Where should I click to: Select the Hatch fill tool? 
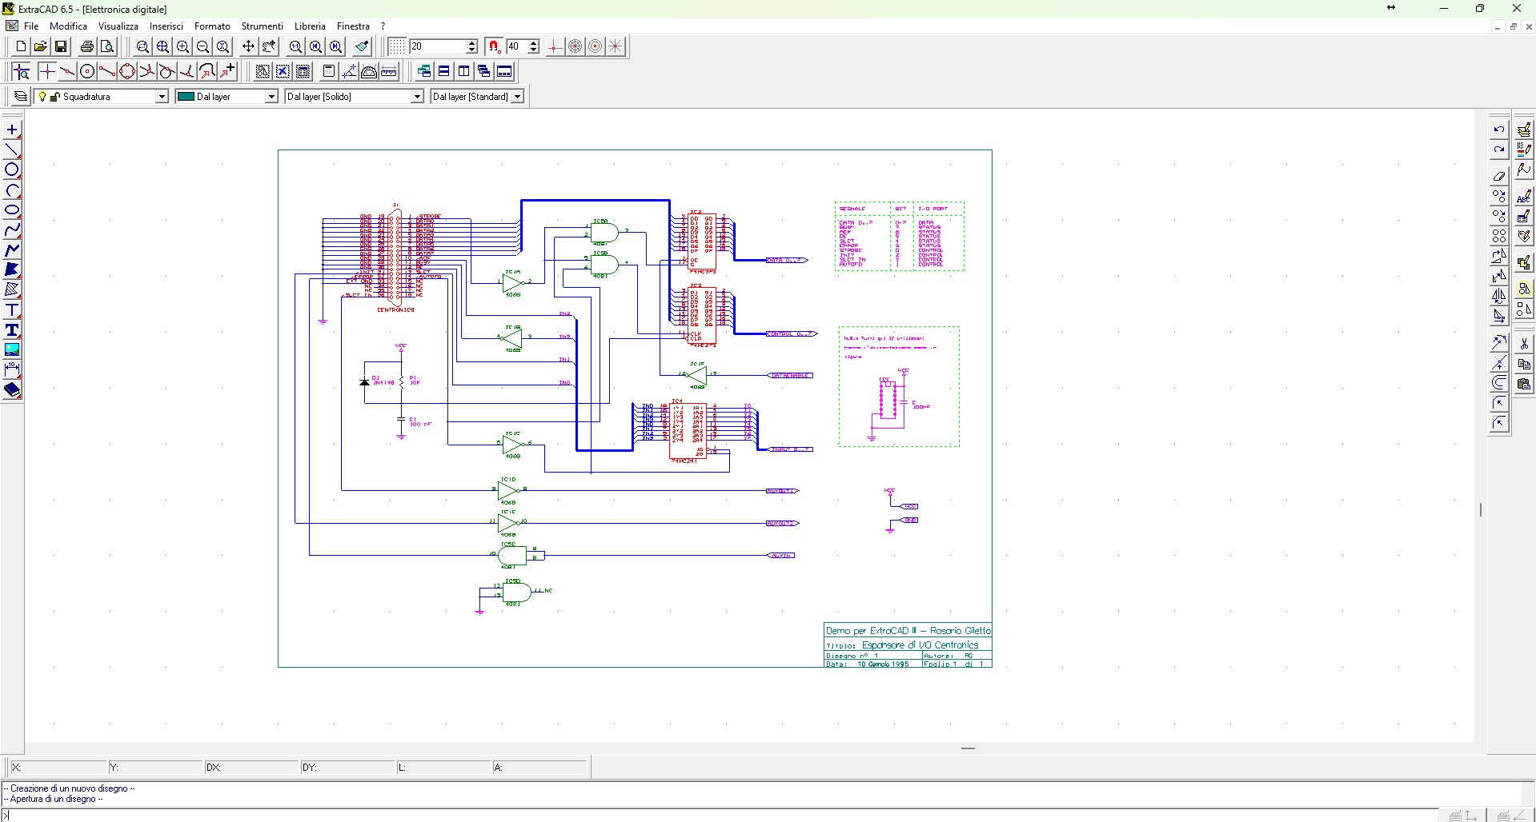click(x=12, y=289)
